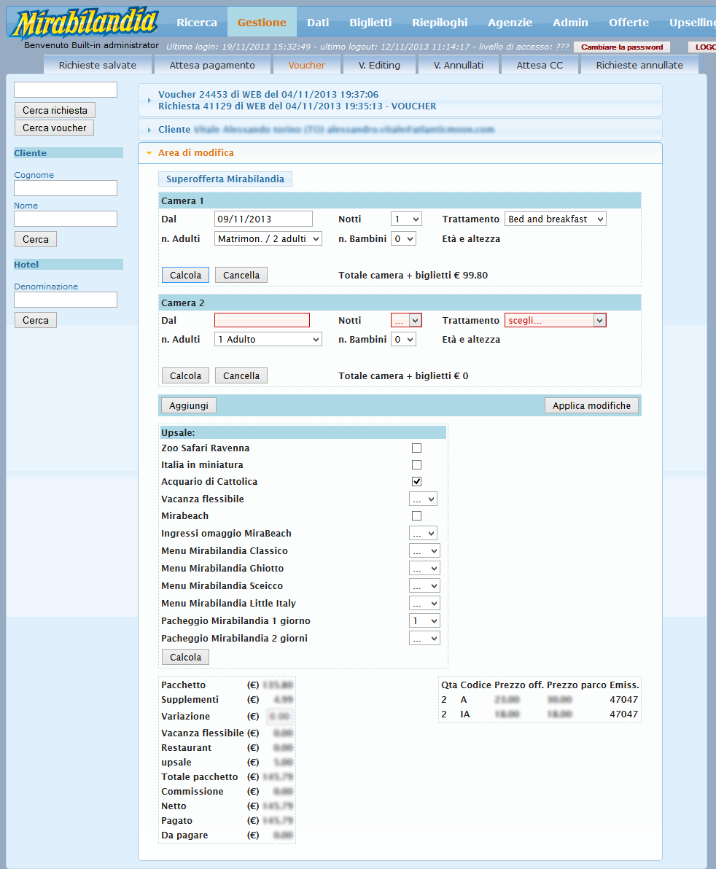This screenshot has height=869, width=716.
Task: Open the Vacanza flessibile upsale dropdown
Action: 424,499
